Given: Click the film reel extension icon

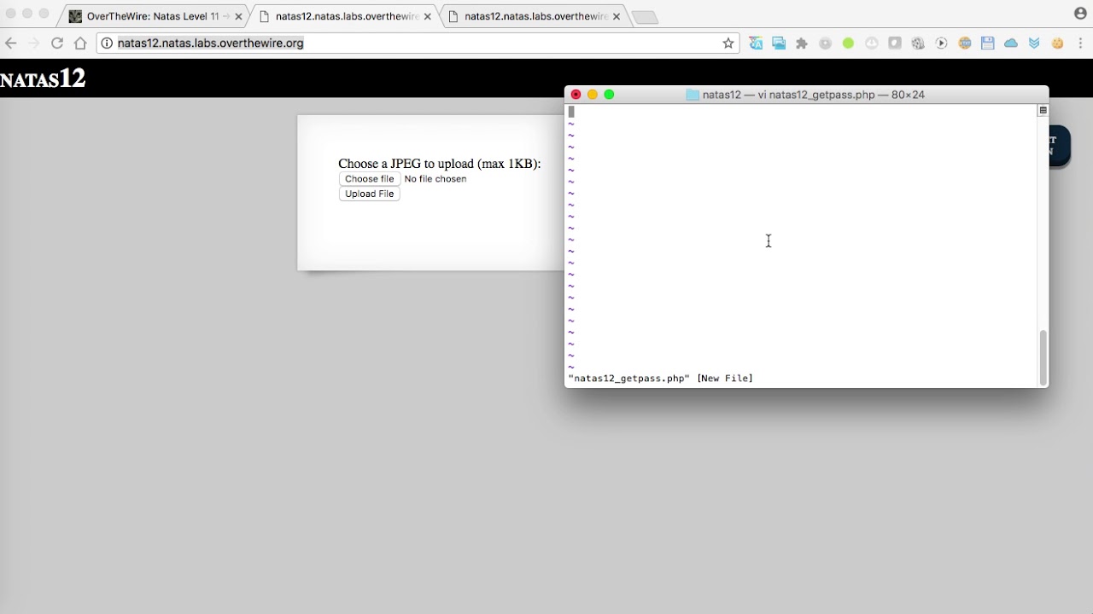Looking at the screenshot, I should click(x=918, y=43).
